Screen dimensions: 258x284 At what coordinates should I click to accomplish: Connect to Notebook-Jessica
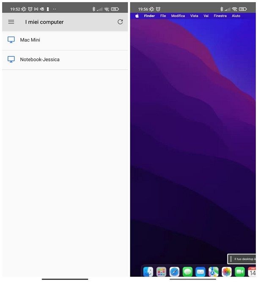65,60
